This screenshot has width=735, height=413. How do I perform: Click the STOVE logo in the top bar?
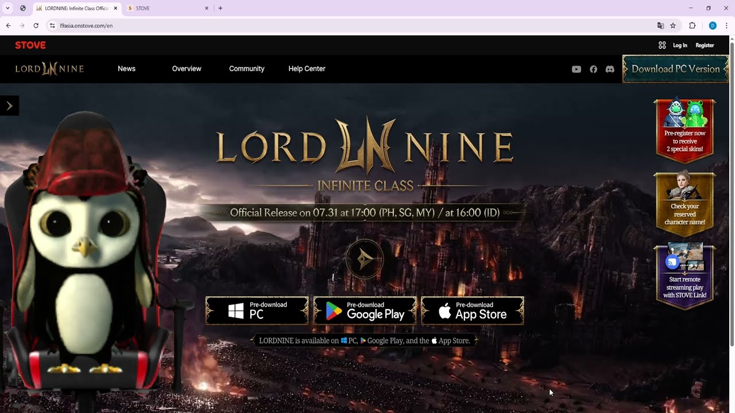click(30, 45)
